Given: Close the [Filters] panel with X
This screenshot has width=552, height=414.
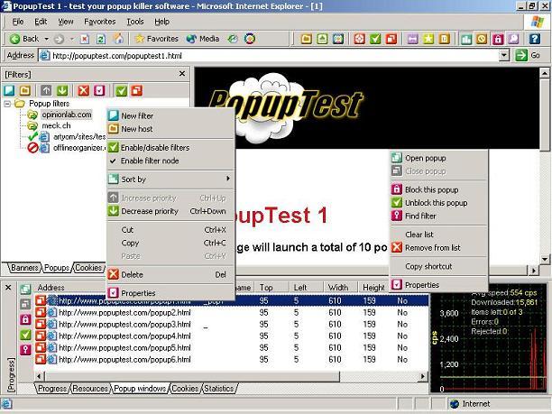Looking at the screenshot, I should pyautogui.click(x=182, y=74).
